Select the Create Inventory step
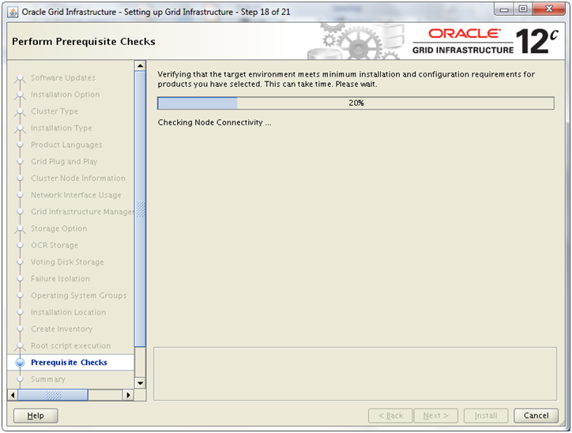 pos(62,329)
